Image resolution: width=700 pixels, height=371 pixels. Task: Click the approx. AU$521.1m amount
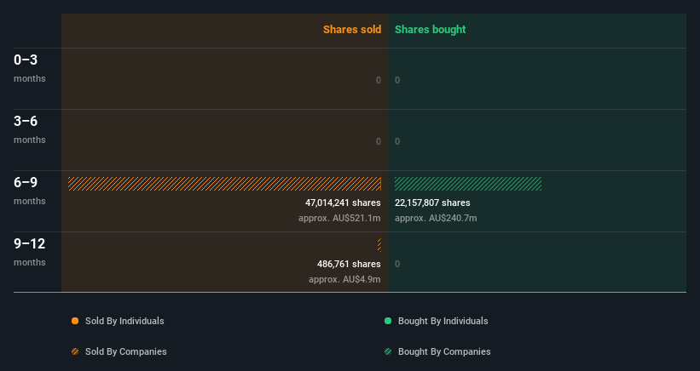tap(339, 218)
